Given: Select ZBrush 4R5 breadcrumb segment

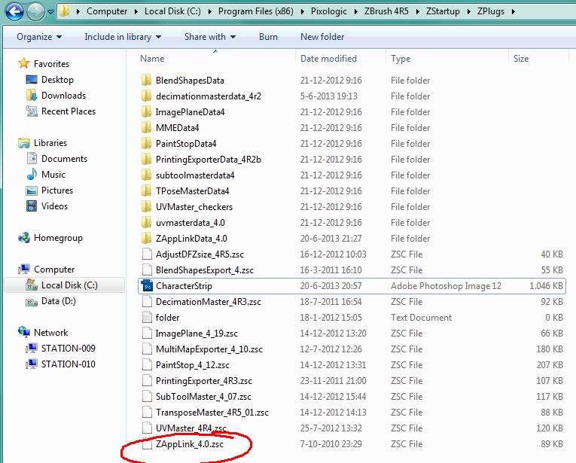Looking at the screenshot, I should 386,11.
